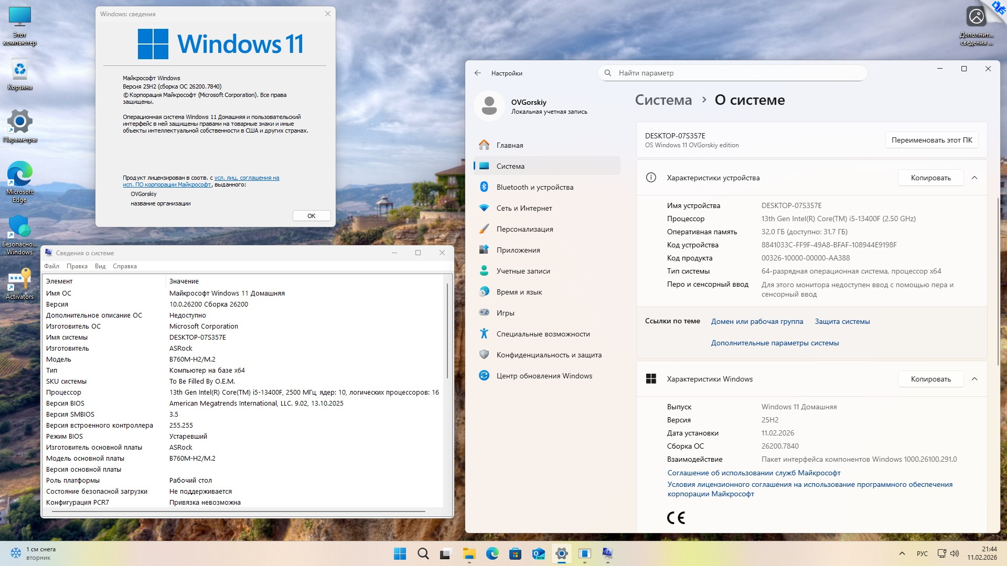Image resolution: width=1007 pixels, height=566 pixels.
Task: Launch Microsoft Edge from the taskbar
Action: [492, 553]
